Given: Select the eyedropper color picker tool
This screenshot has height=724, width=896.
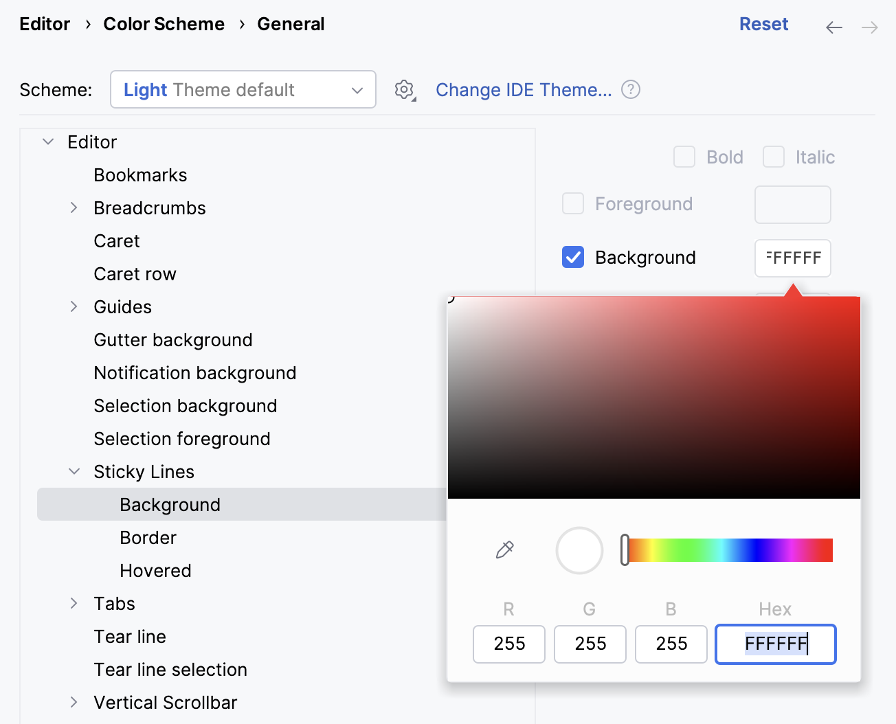Looking at the screenshot, I should pos(504,550).
